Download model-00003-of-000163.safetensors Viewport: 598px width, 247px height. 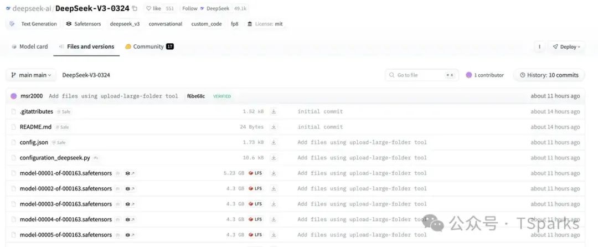click(x=274, y=204)
